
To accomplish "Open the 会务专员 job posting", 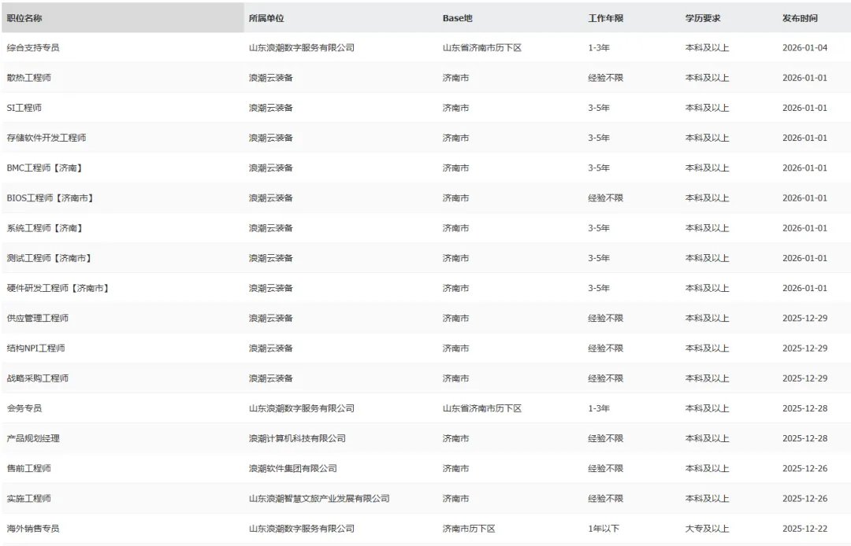I will pos(24,408).
